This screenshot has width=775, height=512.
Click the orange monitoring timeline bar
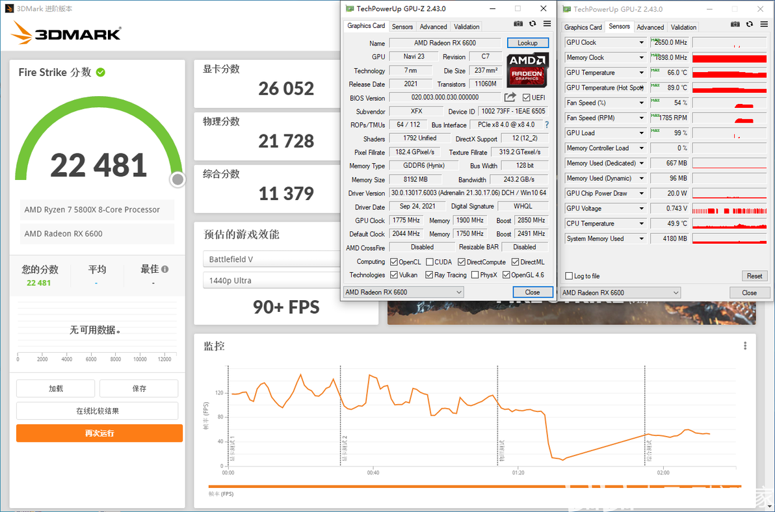pos(475,486)
